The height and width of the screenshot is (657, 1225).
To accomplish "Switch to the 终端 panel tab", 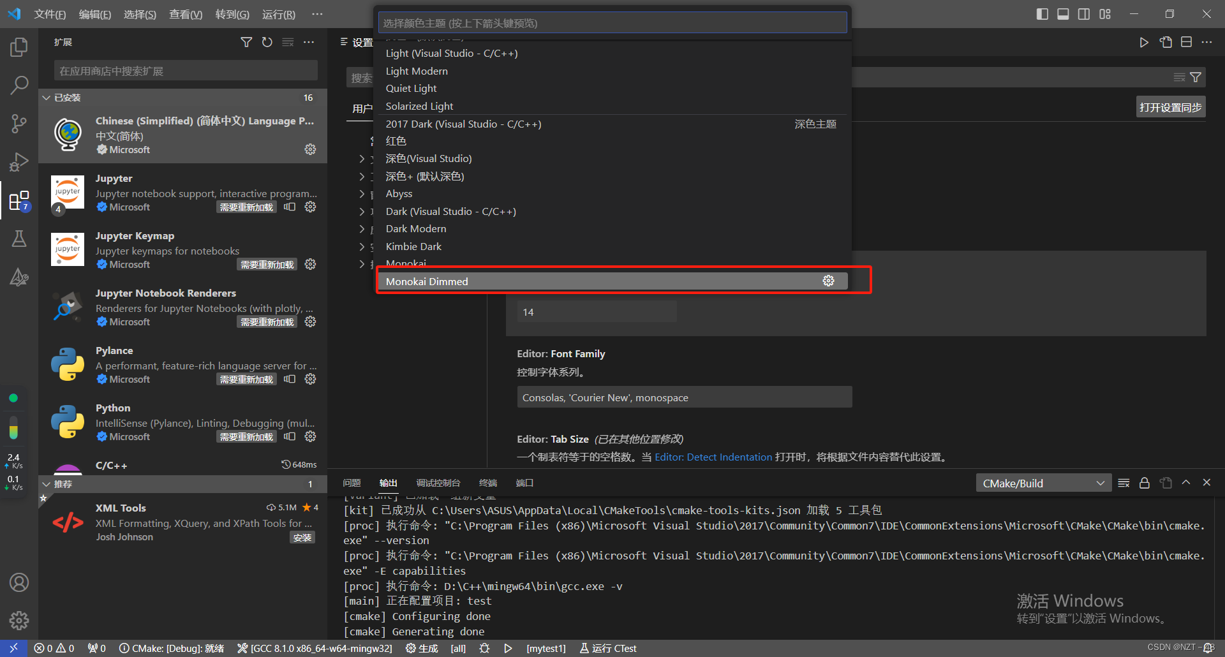I will [488, 483].
